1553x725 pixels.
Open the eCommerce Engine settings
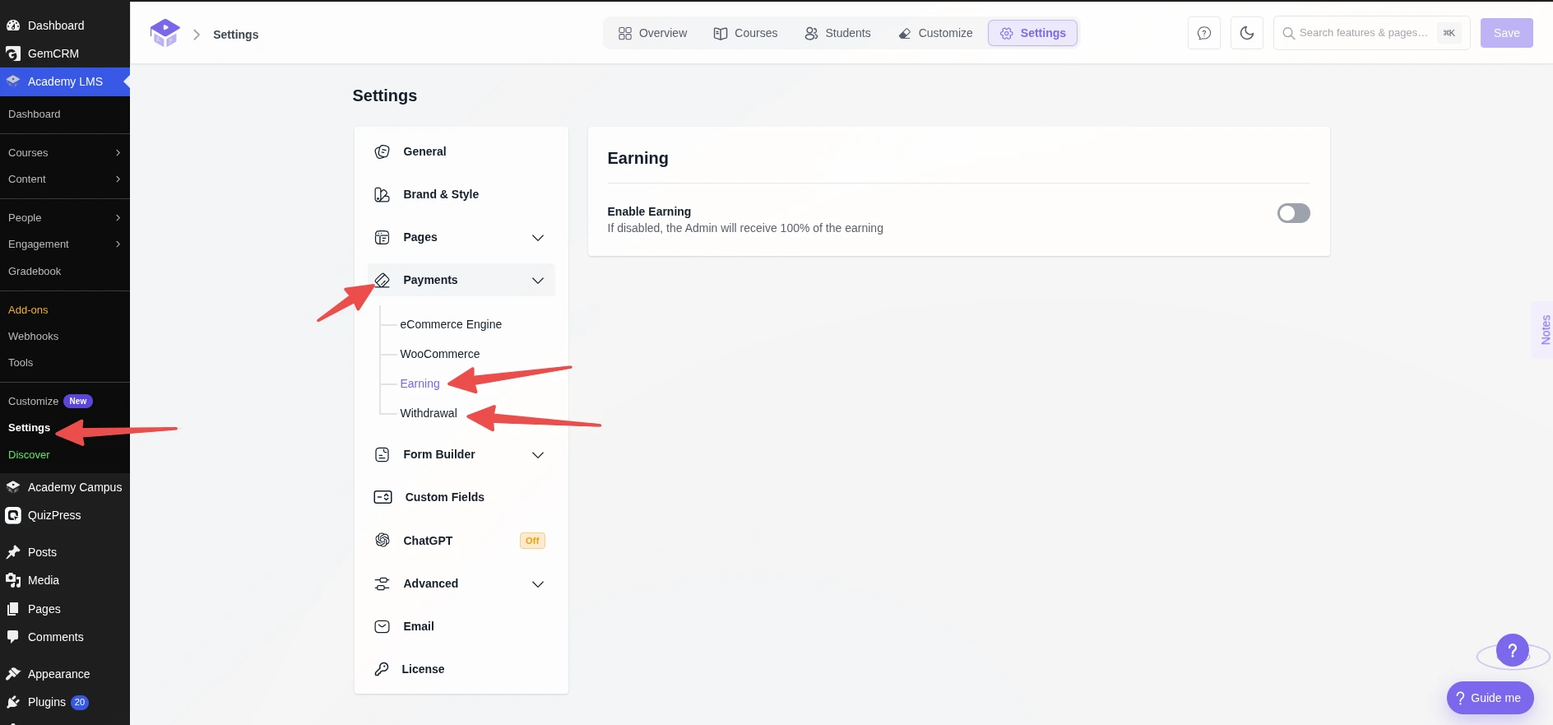coord(451,324)
